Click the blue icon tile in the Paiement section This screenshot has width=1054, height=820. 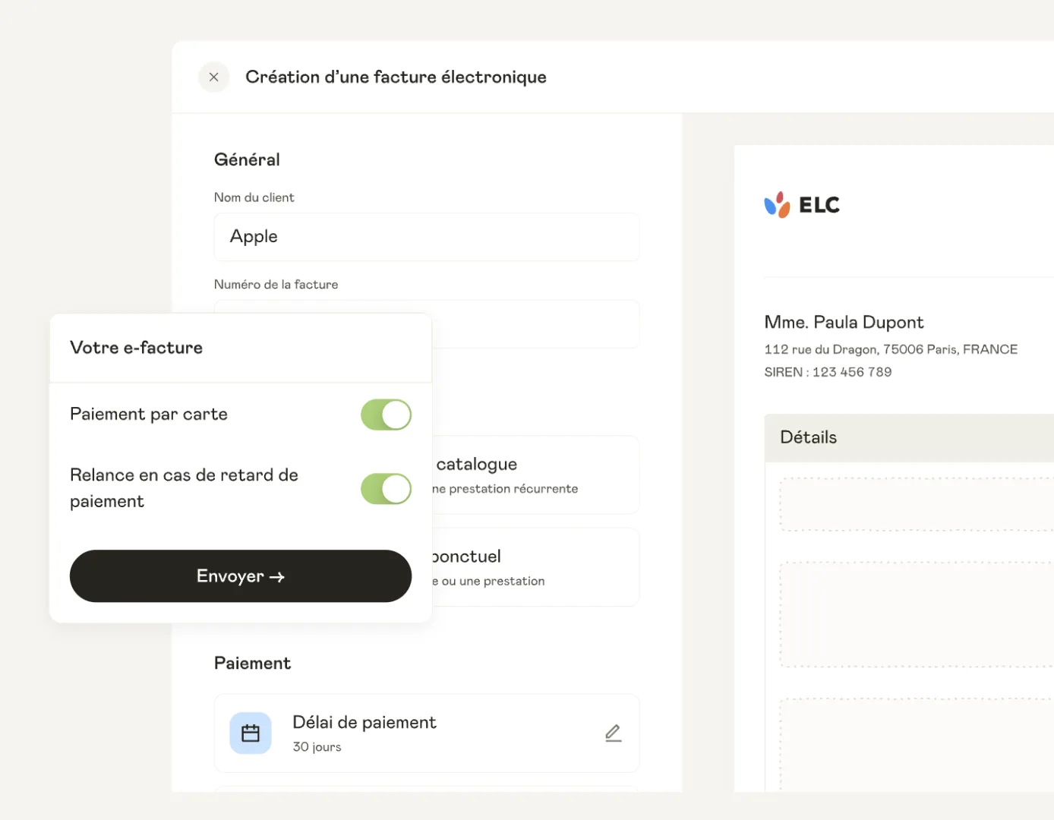tap(250, 733)
